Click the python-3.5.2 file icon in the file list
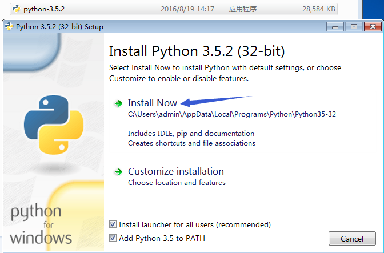The width and height of the screenshot is (384, 253). tap(17, 9)
